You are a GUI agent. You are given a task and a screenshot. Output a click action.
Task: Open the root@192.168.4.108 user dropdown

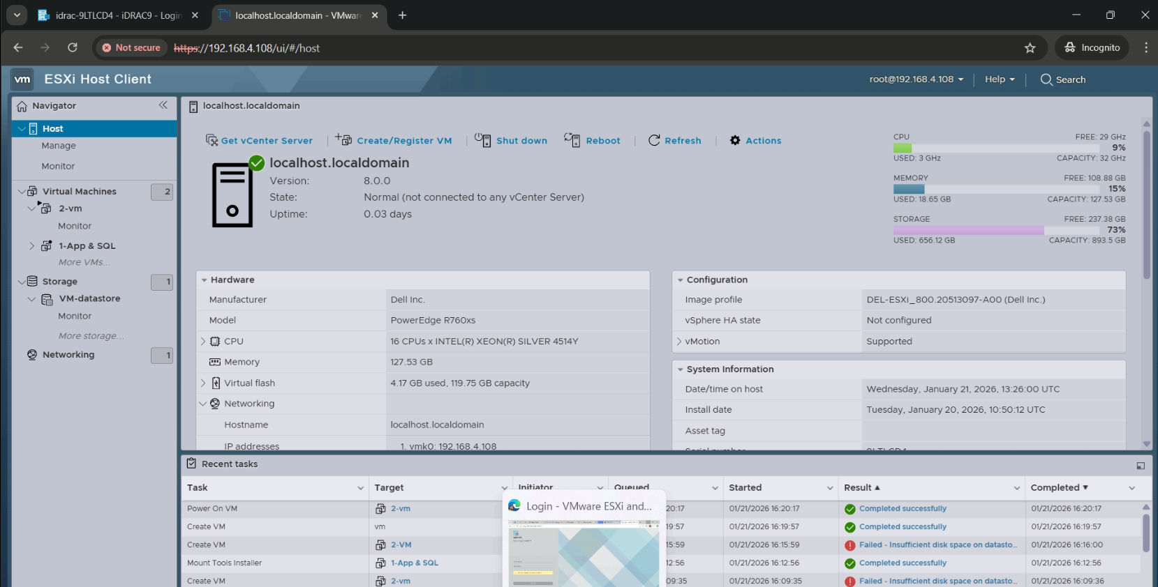[916, 79]
